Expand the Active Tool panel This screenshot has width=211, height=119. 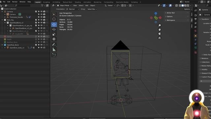(170, 13)
